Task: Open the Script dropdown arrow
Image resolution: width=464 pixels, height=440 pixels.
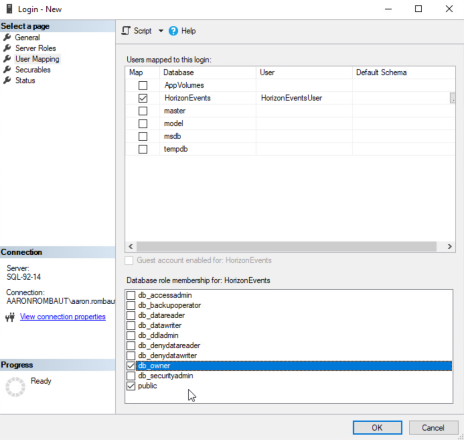Action: 160,31
